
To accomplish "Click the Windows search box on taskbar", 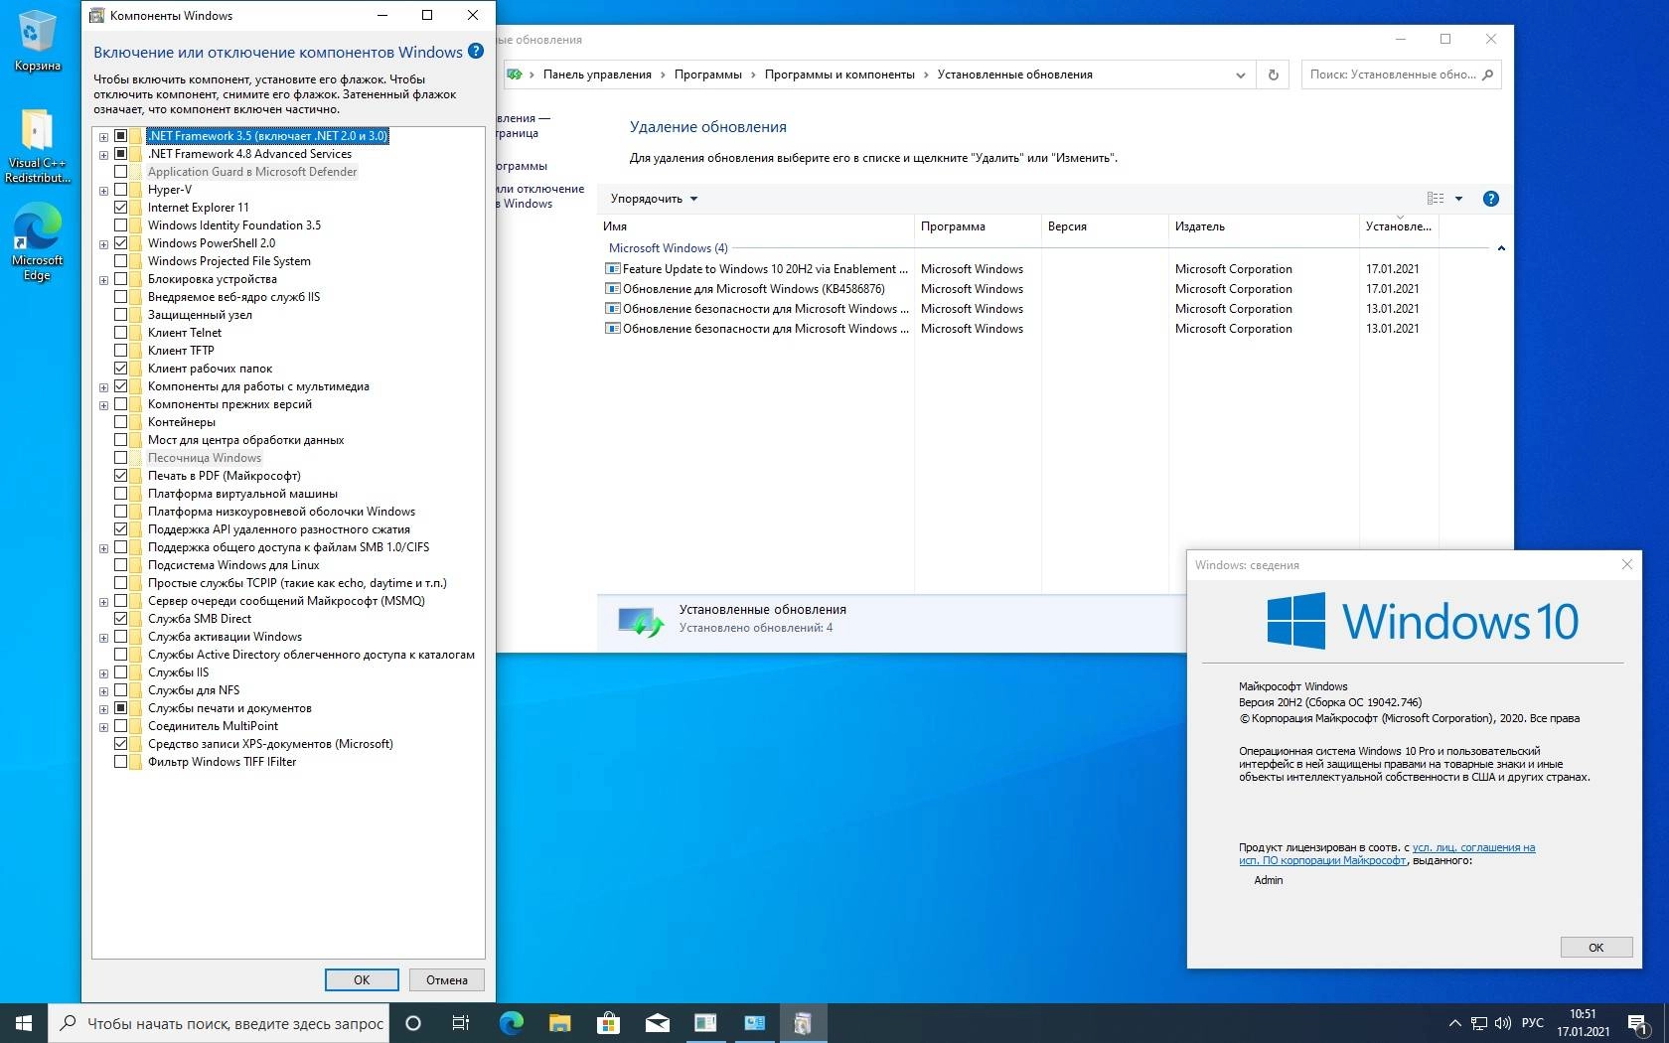I will 219,1023.
